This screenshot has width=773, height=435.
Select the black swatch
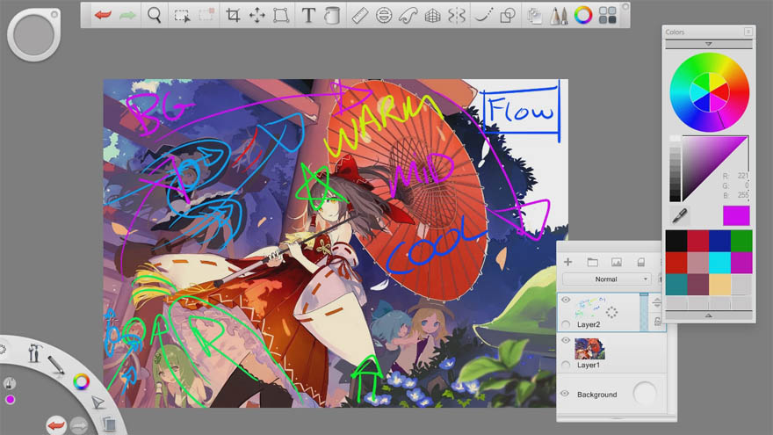(675, 241)
